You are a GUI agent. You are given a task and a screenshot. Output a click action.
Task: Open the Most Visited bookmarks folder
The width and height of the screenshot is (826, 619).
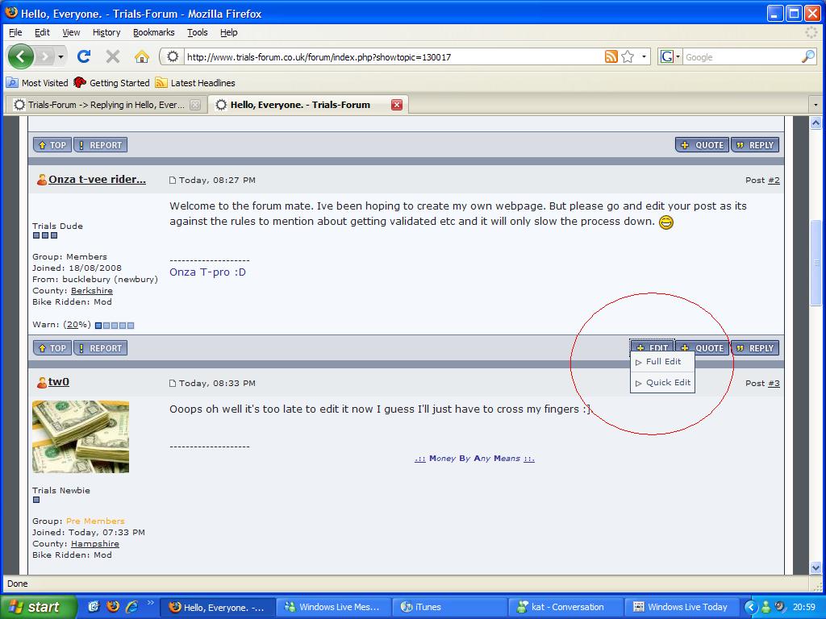point(37,83)
